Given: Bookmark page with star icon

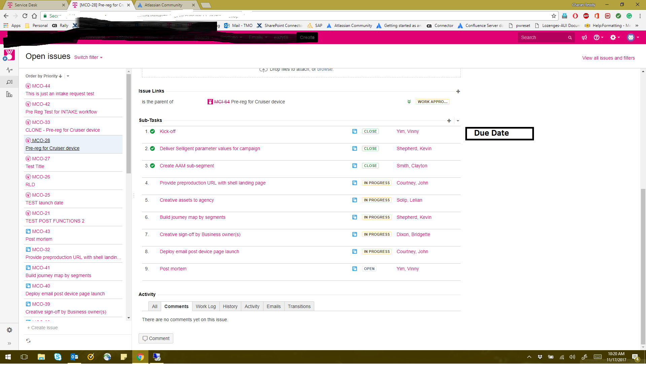Looking at the screenshot, I should [553, 16].
